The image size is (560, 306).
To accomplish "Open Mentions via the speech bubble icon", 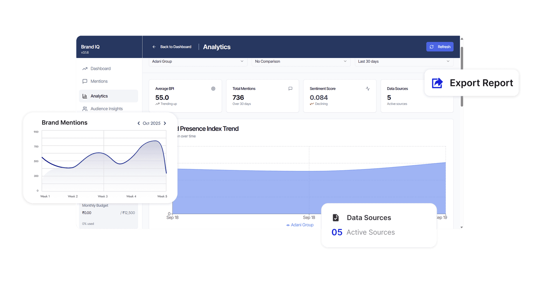I will pos(85,81).
